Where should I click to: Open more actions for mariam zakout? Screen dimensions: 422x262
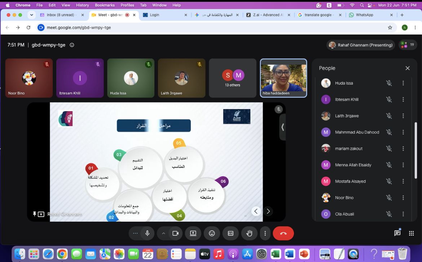[403, 148]
